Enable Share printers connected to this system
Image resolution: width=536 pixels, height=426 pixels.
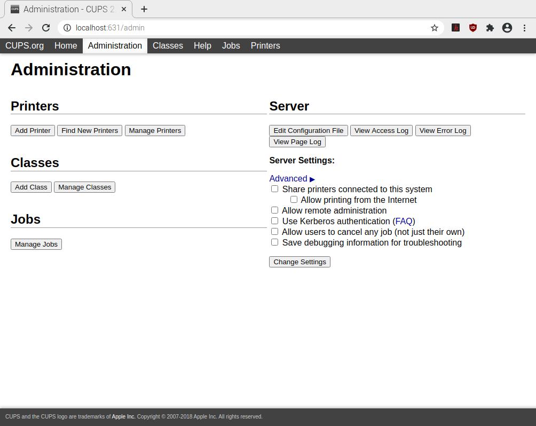click(x=275, y=189)
